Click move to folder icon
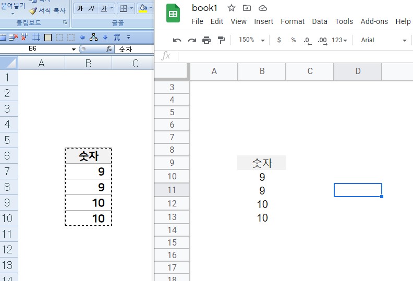The image size is (413, 281). 247,8
